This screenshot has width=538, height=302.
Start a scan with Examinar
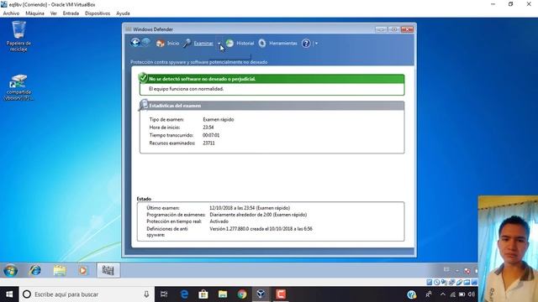(198, 43)
